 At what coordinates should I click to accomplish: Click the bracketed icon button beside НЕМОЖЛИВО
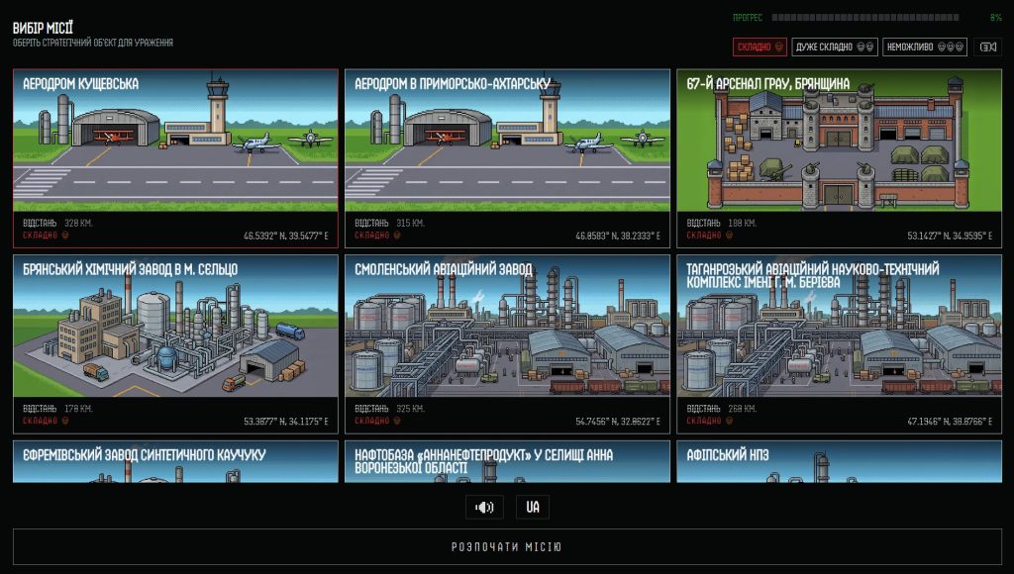987,47
